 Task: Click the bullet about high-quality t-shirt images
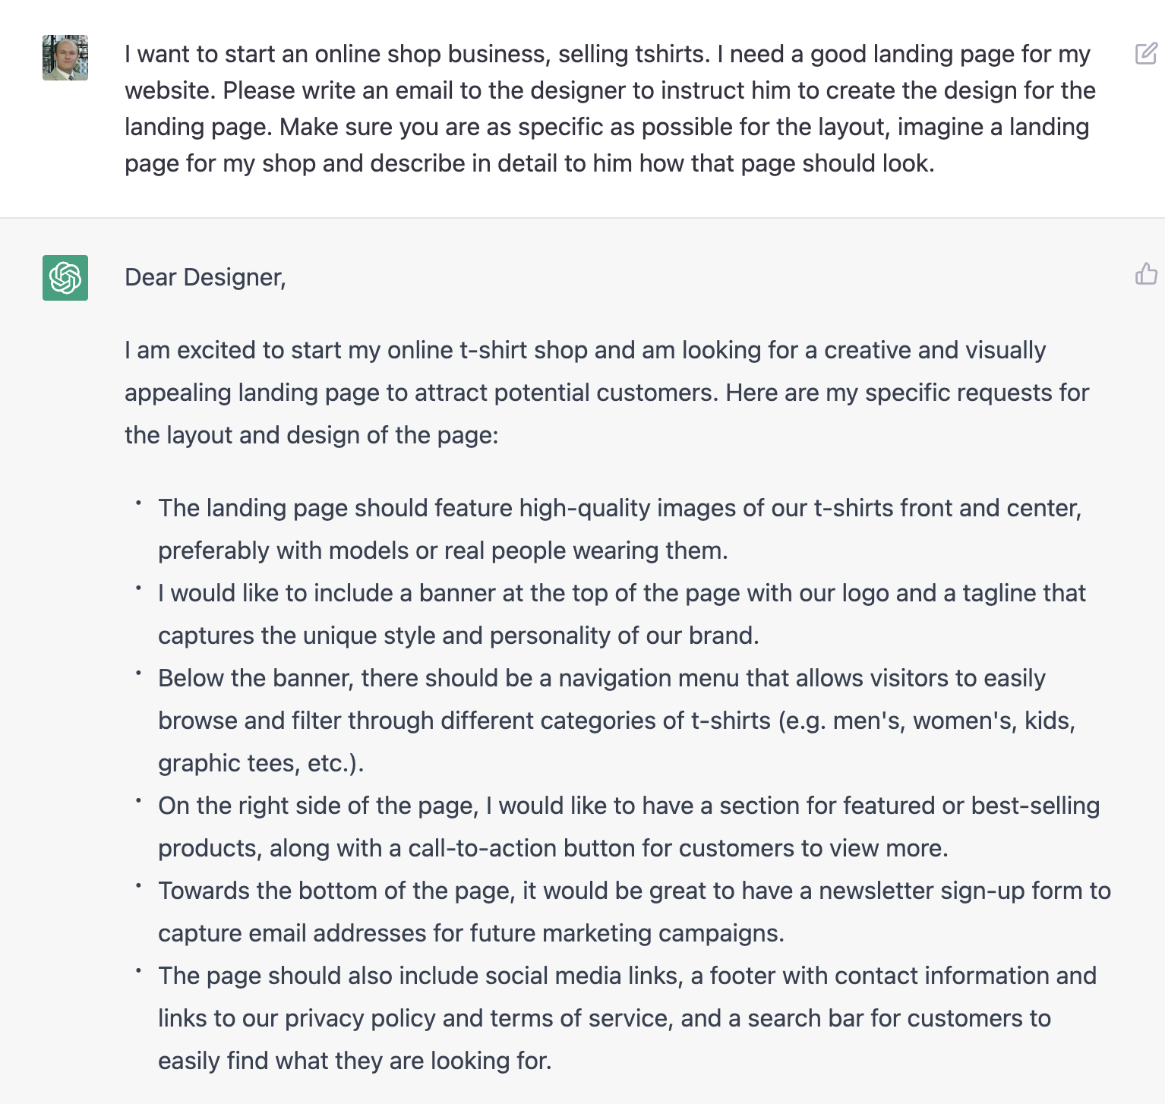point(620,529)
